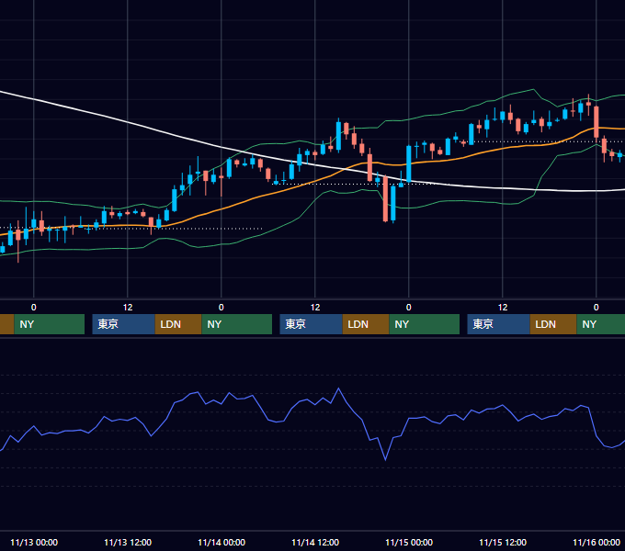Viewport: 625px width, 551px height.
Task: Click the 11/13 12:00 date label
Action: pyautogui.click(x=128, y=542)
